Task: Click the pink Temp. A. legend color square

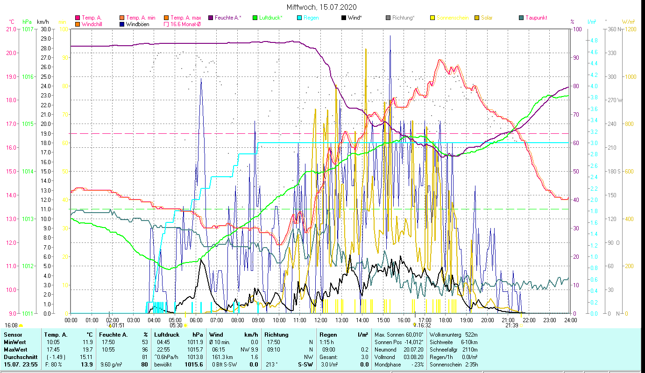Action: (x=78, y=18)
